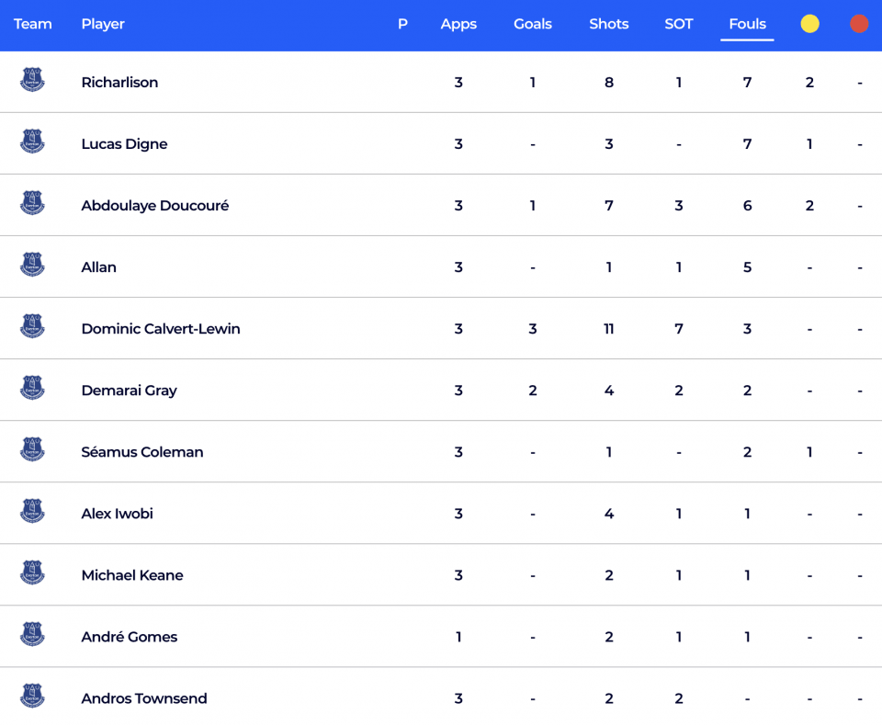Select Michael Keane's name

pyautogui.click(x=132, y=575)
